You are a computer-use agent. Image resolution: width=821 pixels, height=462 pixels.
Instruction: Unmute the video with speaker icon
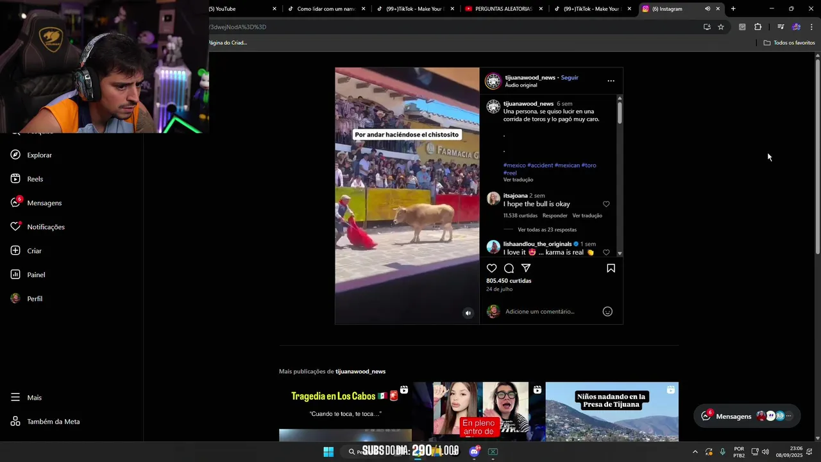click(x=468, y=313)
